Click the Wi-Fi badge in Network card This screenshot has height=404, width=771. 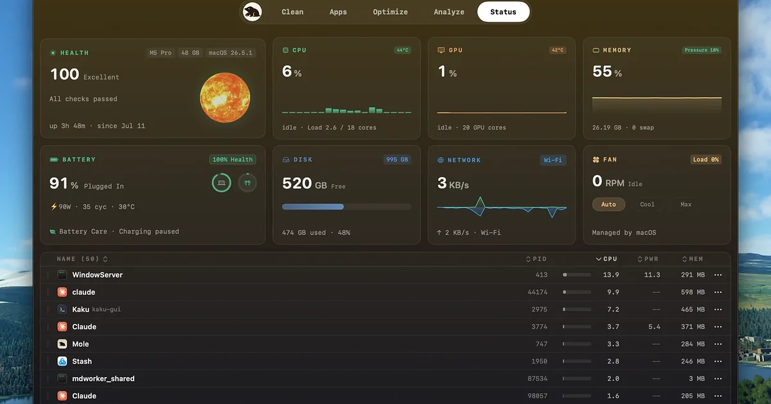click(553, 160)
